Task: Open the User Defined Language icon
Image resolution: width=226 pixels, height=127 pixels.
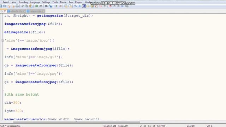Action: click(88, 6)
